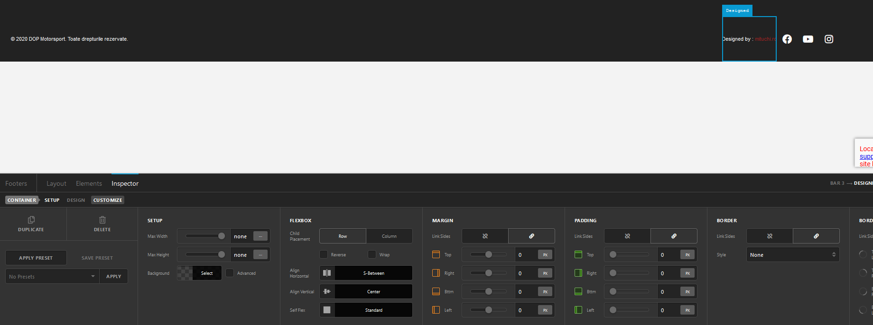
Task: Click the Delete trash icon
Action: point(102,220)
